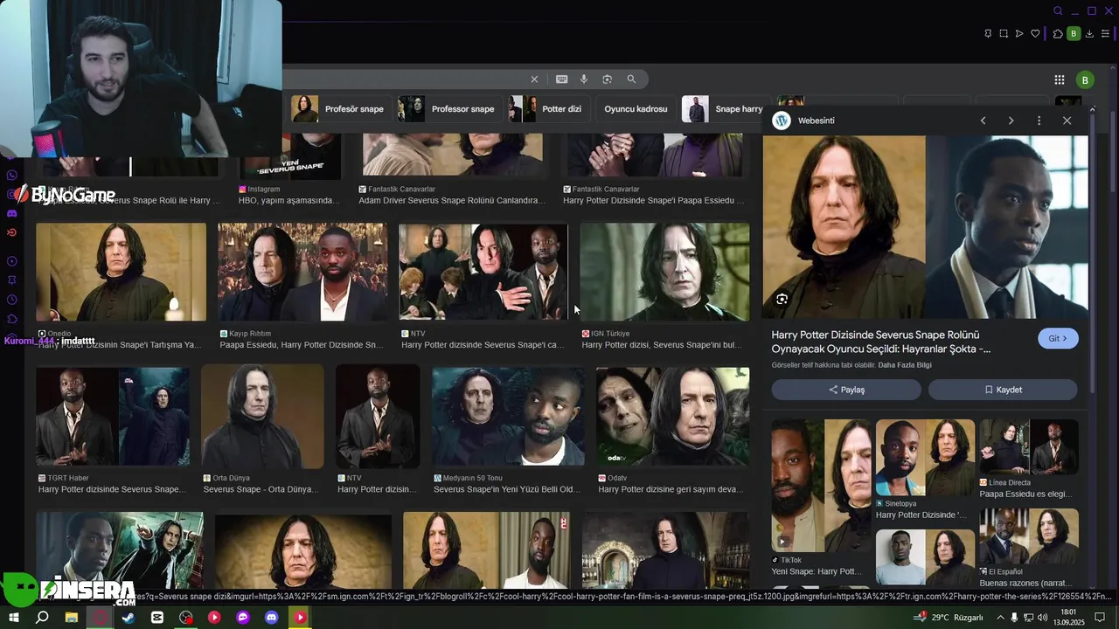Go to next image in preview panel

coord(1011,121)
